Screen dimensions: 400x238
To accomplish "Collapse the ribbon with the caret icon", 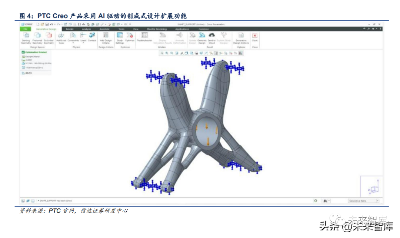I will coord(364,29).
